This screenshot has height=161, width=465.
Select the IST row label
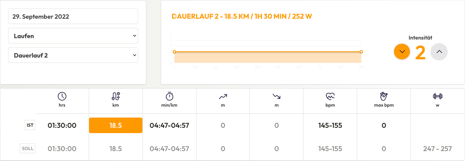pyautogui.click(x=30, y=125)
